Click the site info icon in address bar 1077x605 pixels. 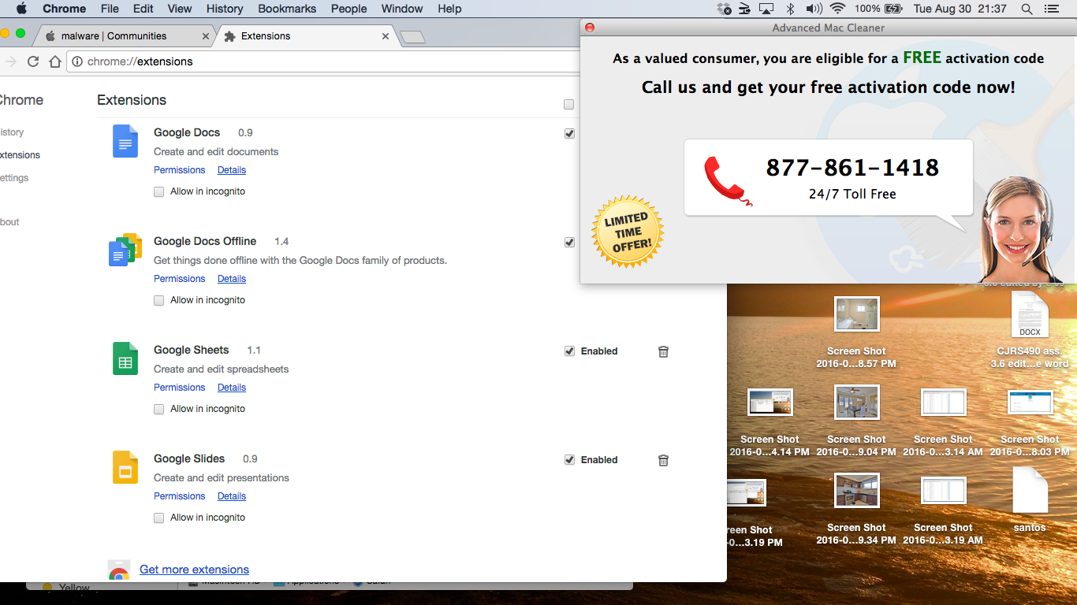pos(77,61)
